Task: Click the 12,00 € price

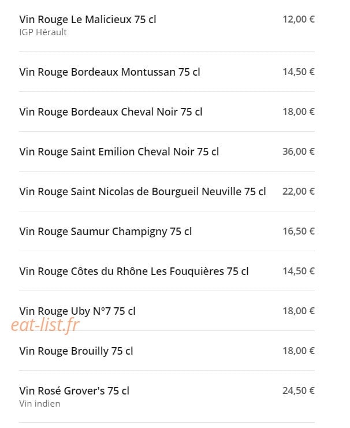Action: [x=299, y=19]
